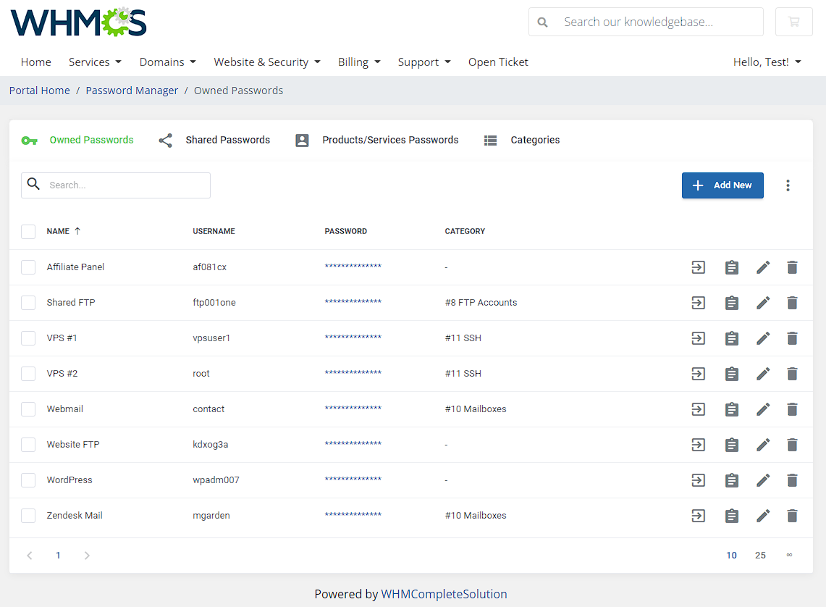Copy clipboard icon for Website FTP

[x=732, y=445]
